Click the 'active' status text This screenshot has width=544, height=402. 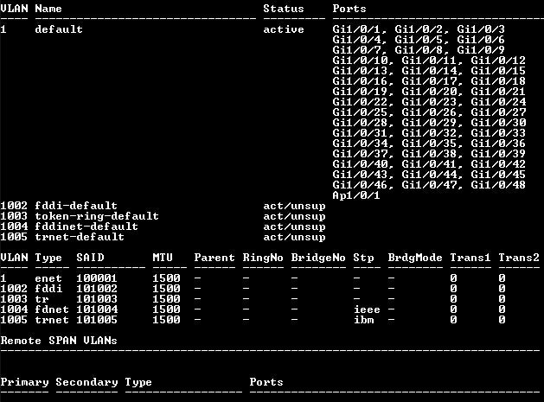point(284,29)
